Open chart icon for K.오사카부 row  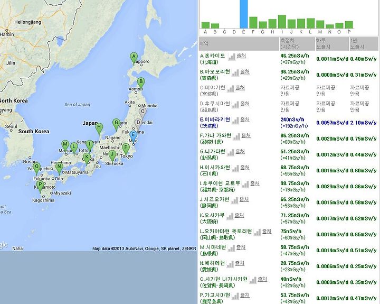click(x=230, y=216)
